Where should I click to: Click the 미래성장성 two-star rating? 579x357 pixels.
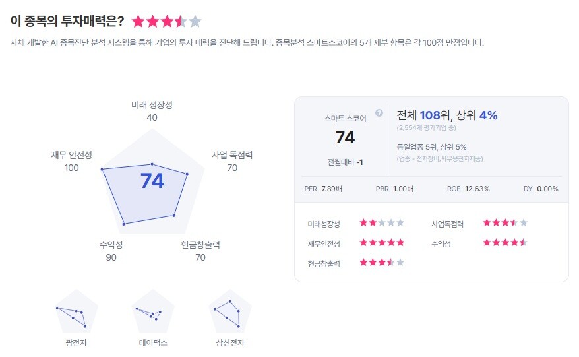tap(382, 223)
